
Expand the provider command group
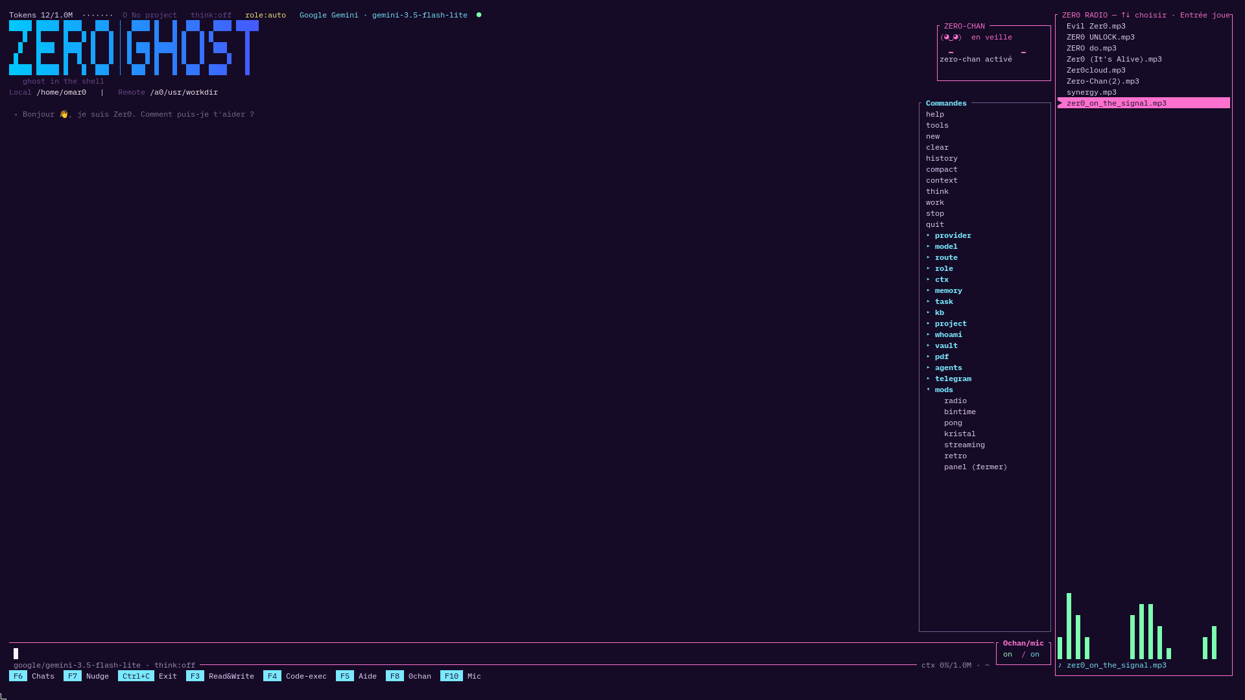click(949, 235)
